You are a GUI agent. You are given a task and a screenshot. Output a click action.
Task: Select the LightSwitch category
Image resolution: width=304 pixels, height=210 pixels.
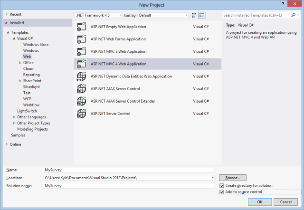point(27,111)
